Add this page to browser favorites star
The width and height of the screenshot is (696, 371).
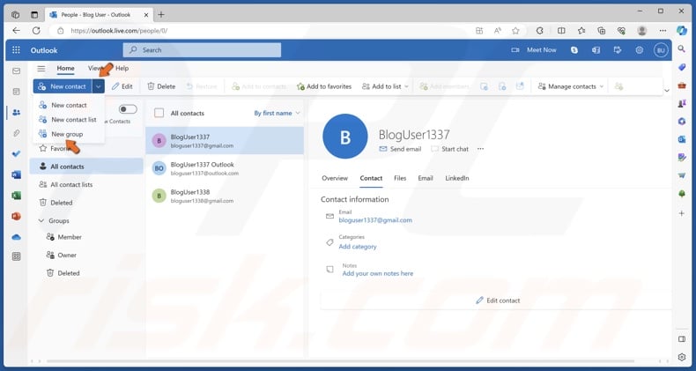tap(515, 31)
